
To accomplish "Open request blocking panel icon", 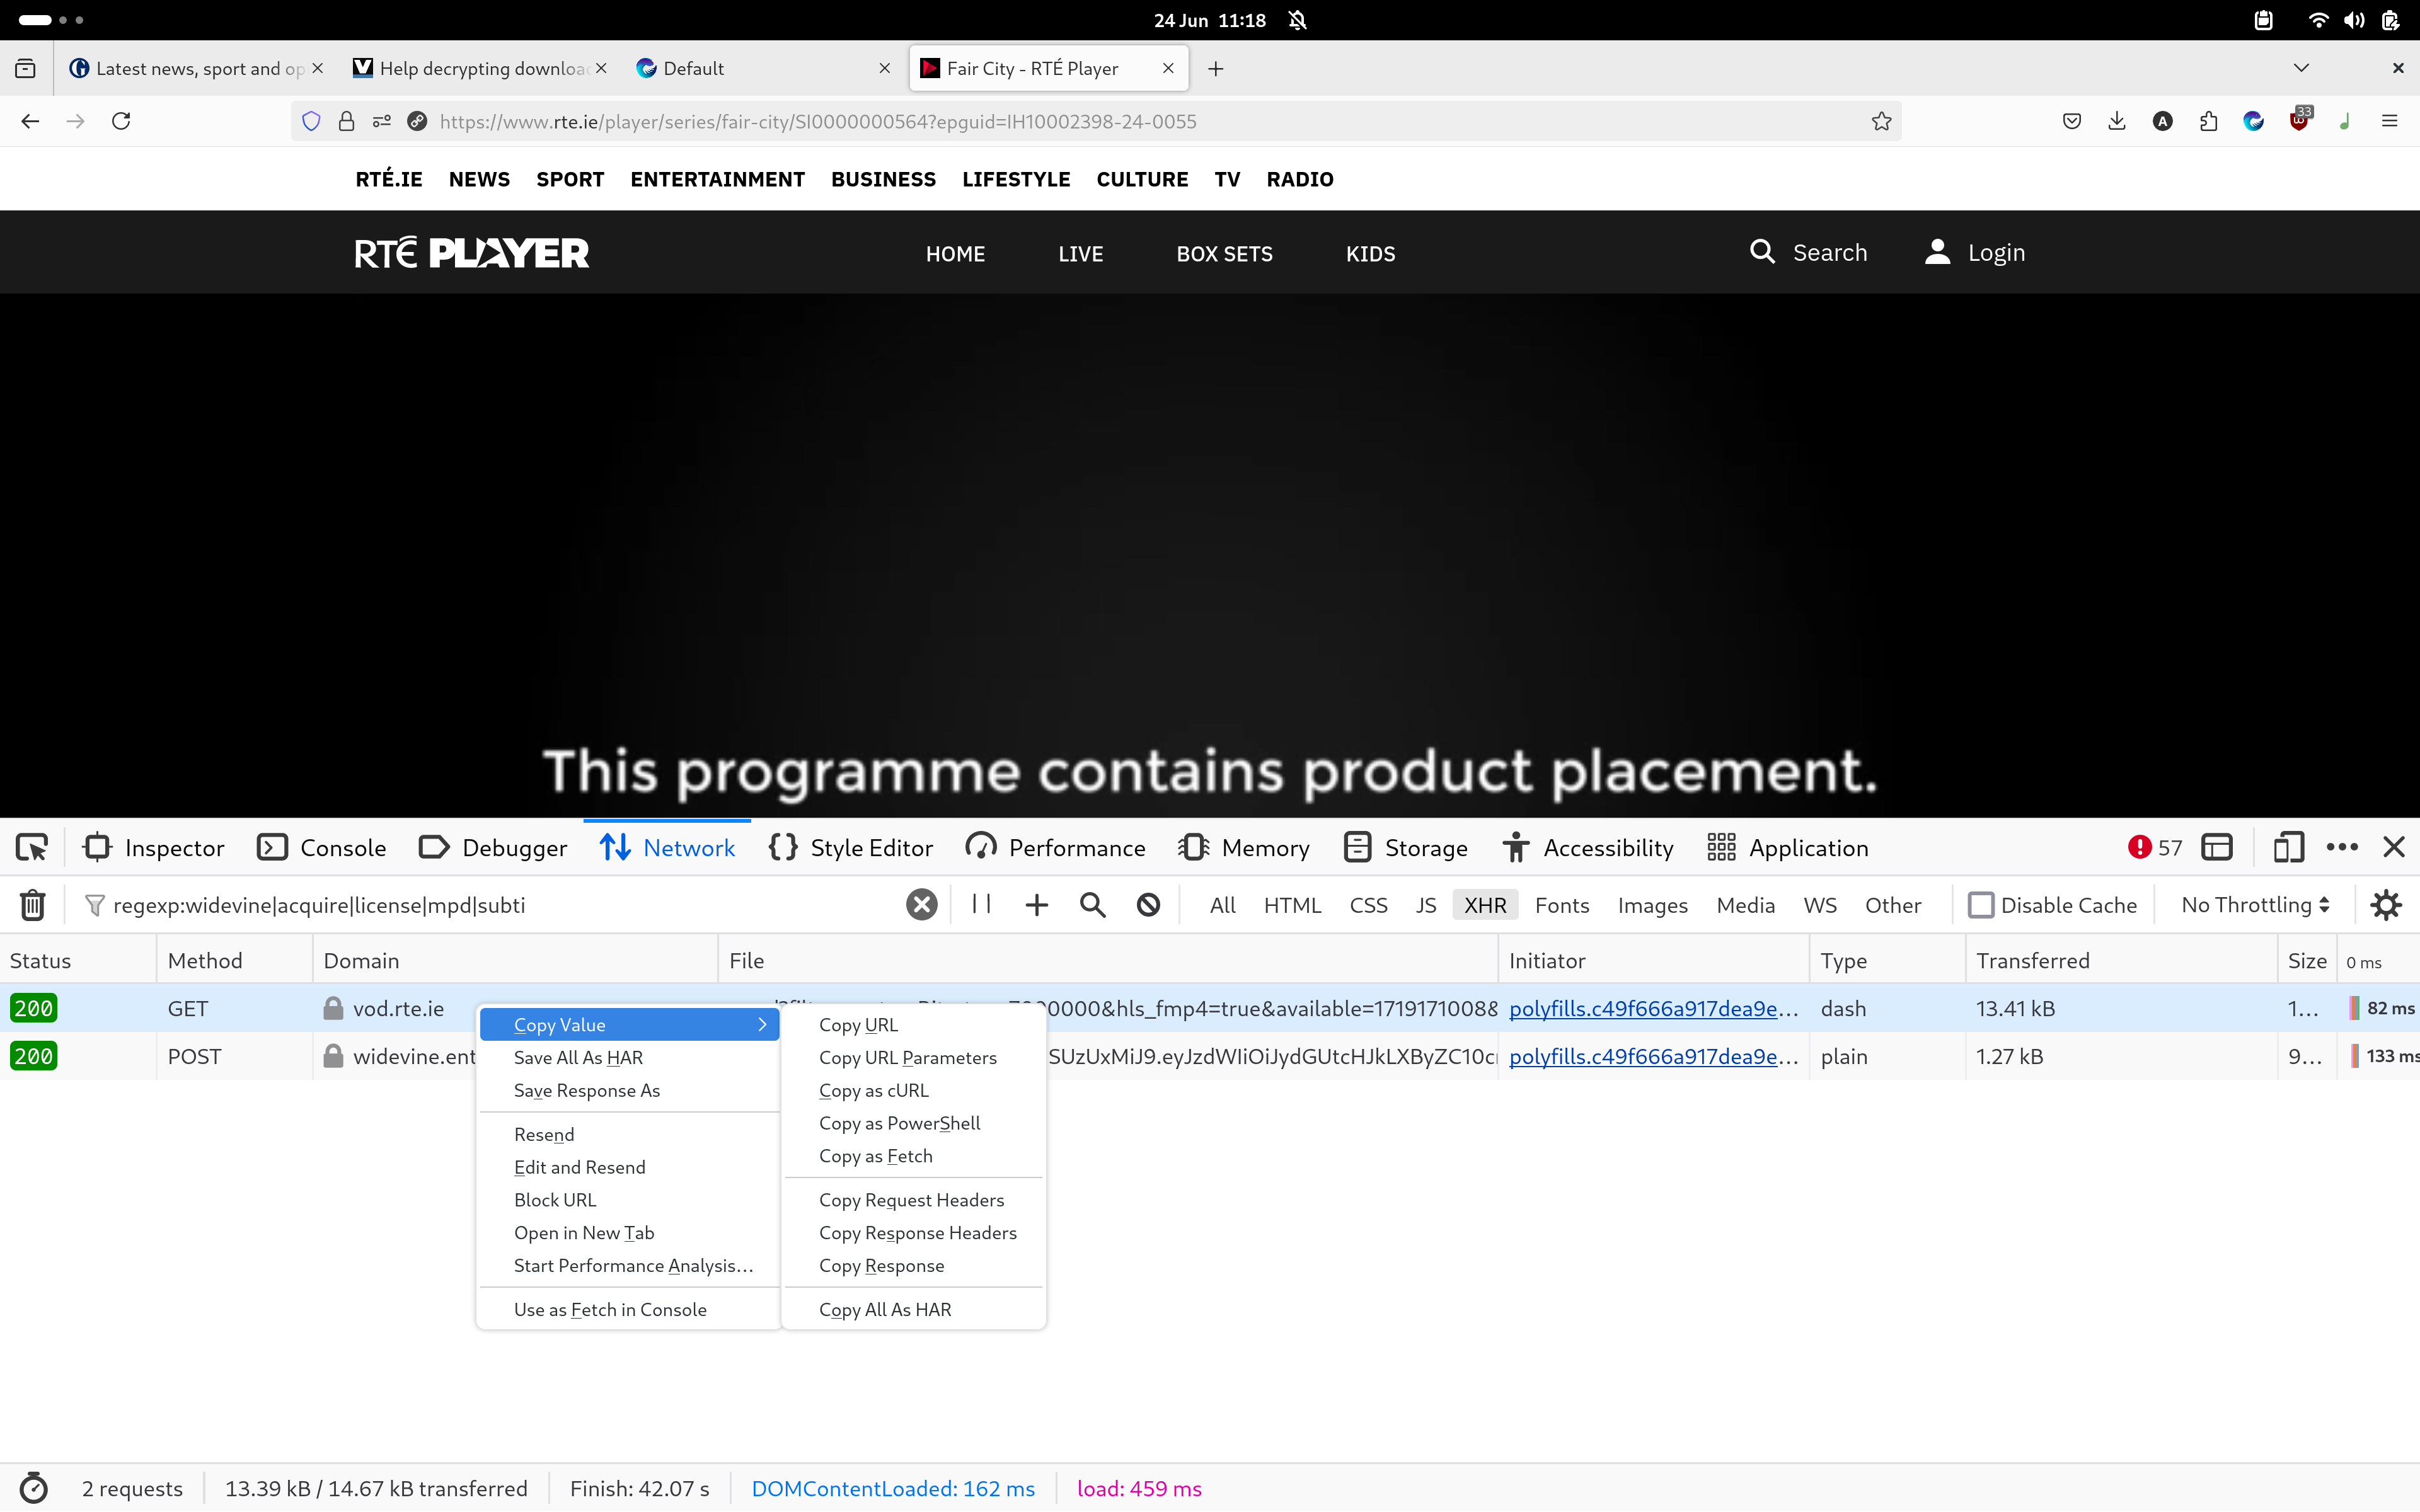I will click(x=1148, y=905).
